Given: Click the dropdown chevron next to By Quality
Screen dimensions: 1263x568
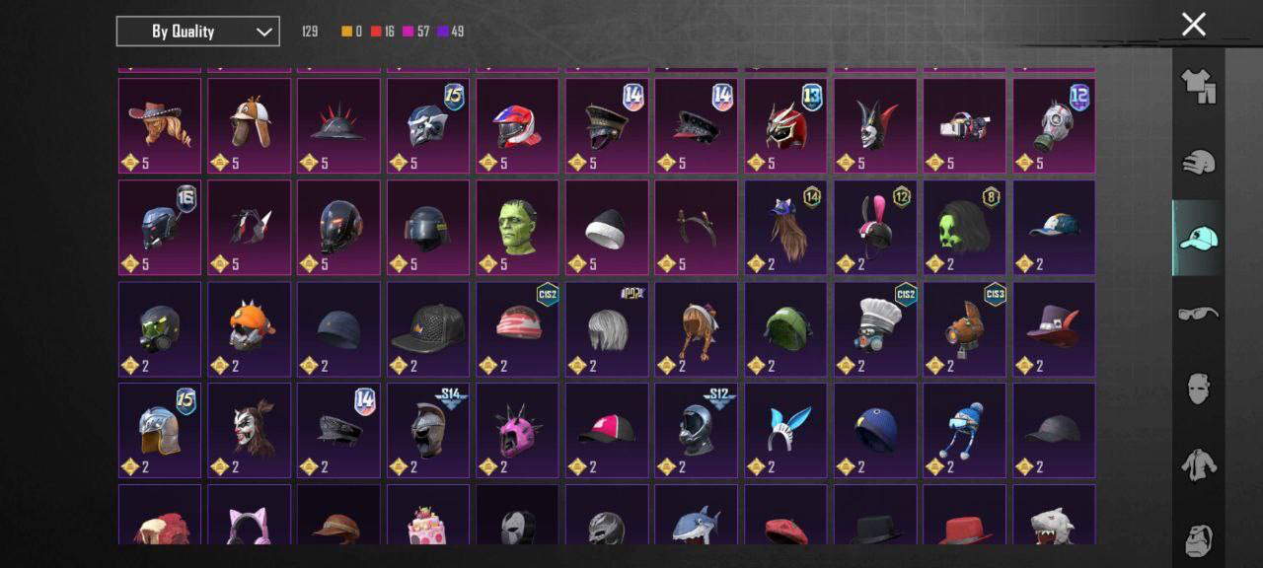Looking at the screenshot, I should point(263,32).
